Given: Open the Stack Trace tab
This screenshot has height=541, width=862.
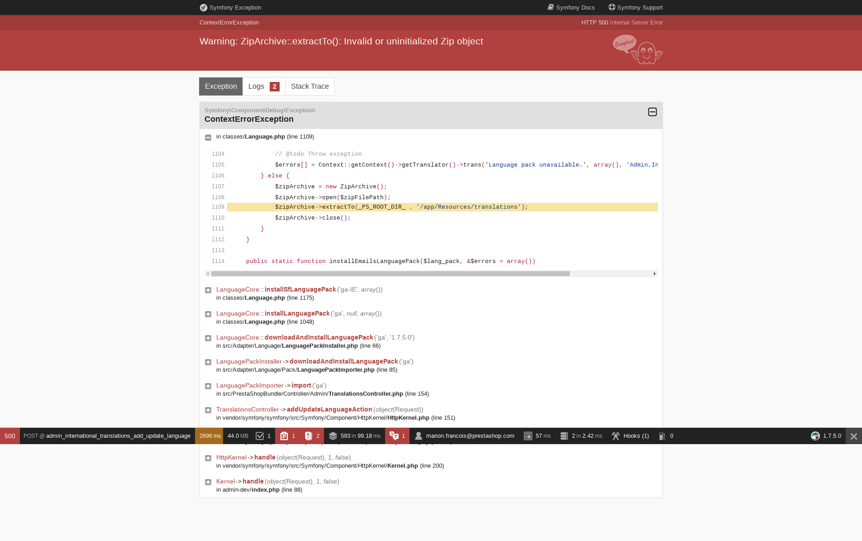Looking at the screenshot, I should 310,86.
